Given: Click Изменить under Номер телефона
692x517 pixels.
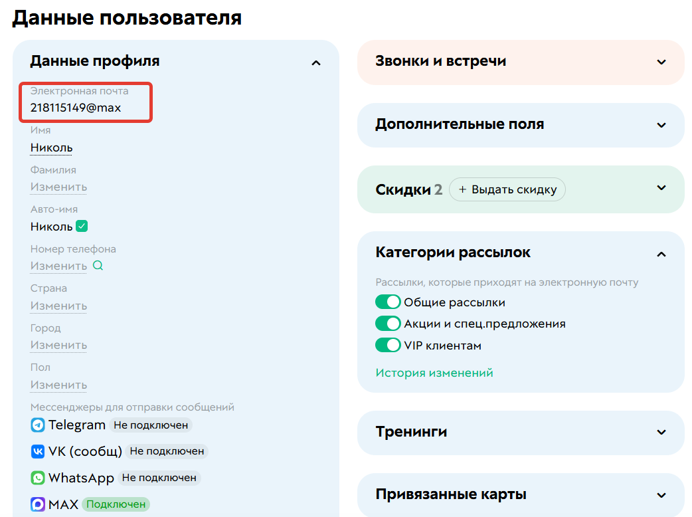Looking at the screenshot, I should 58,265.
